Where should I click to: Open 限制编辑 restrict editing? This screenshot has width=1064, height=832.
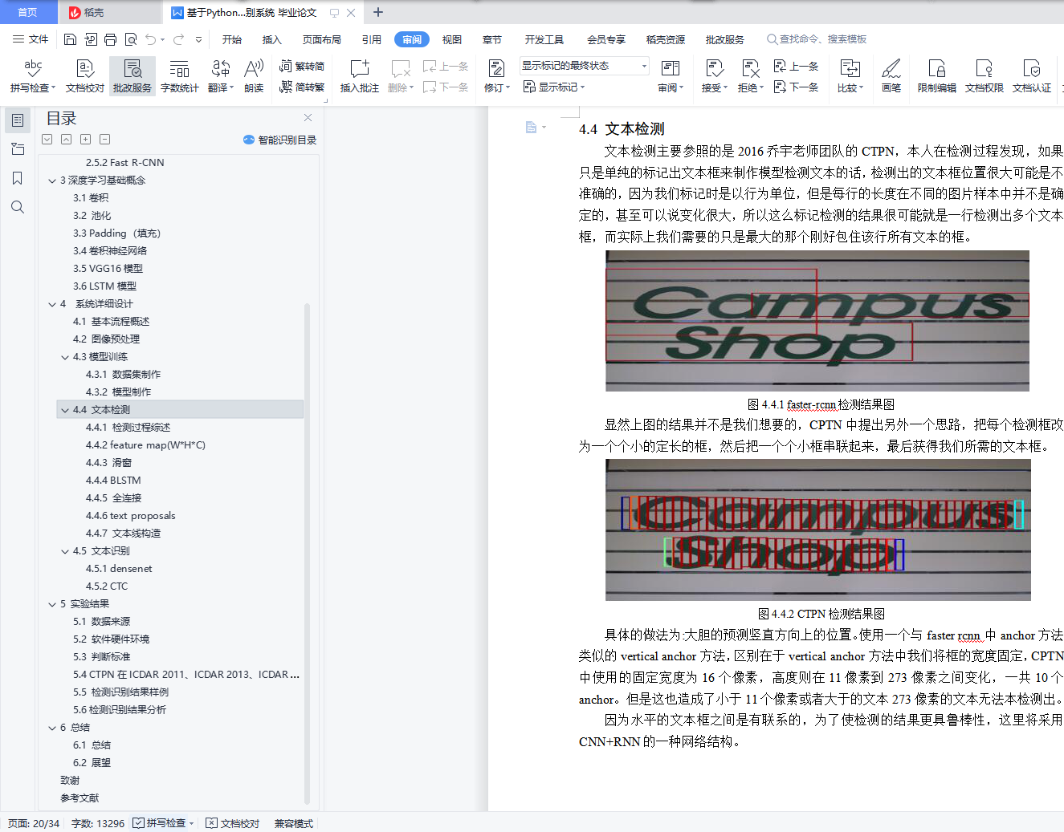[937, 76]
